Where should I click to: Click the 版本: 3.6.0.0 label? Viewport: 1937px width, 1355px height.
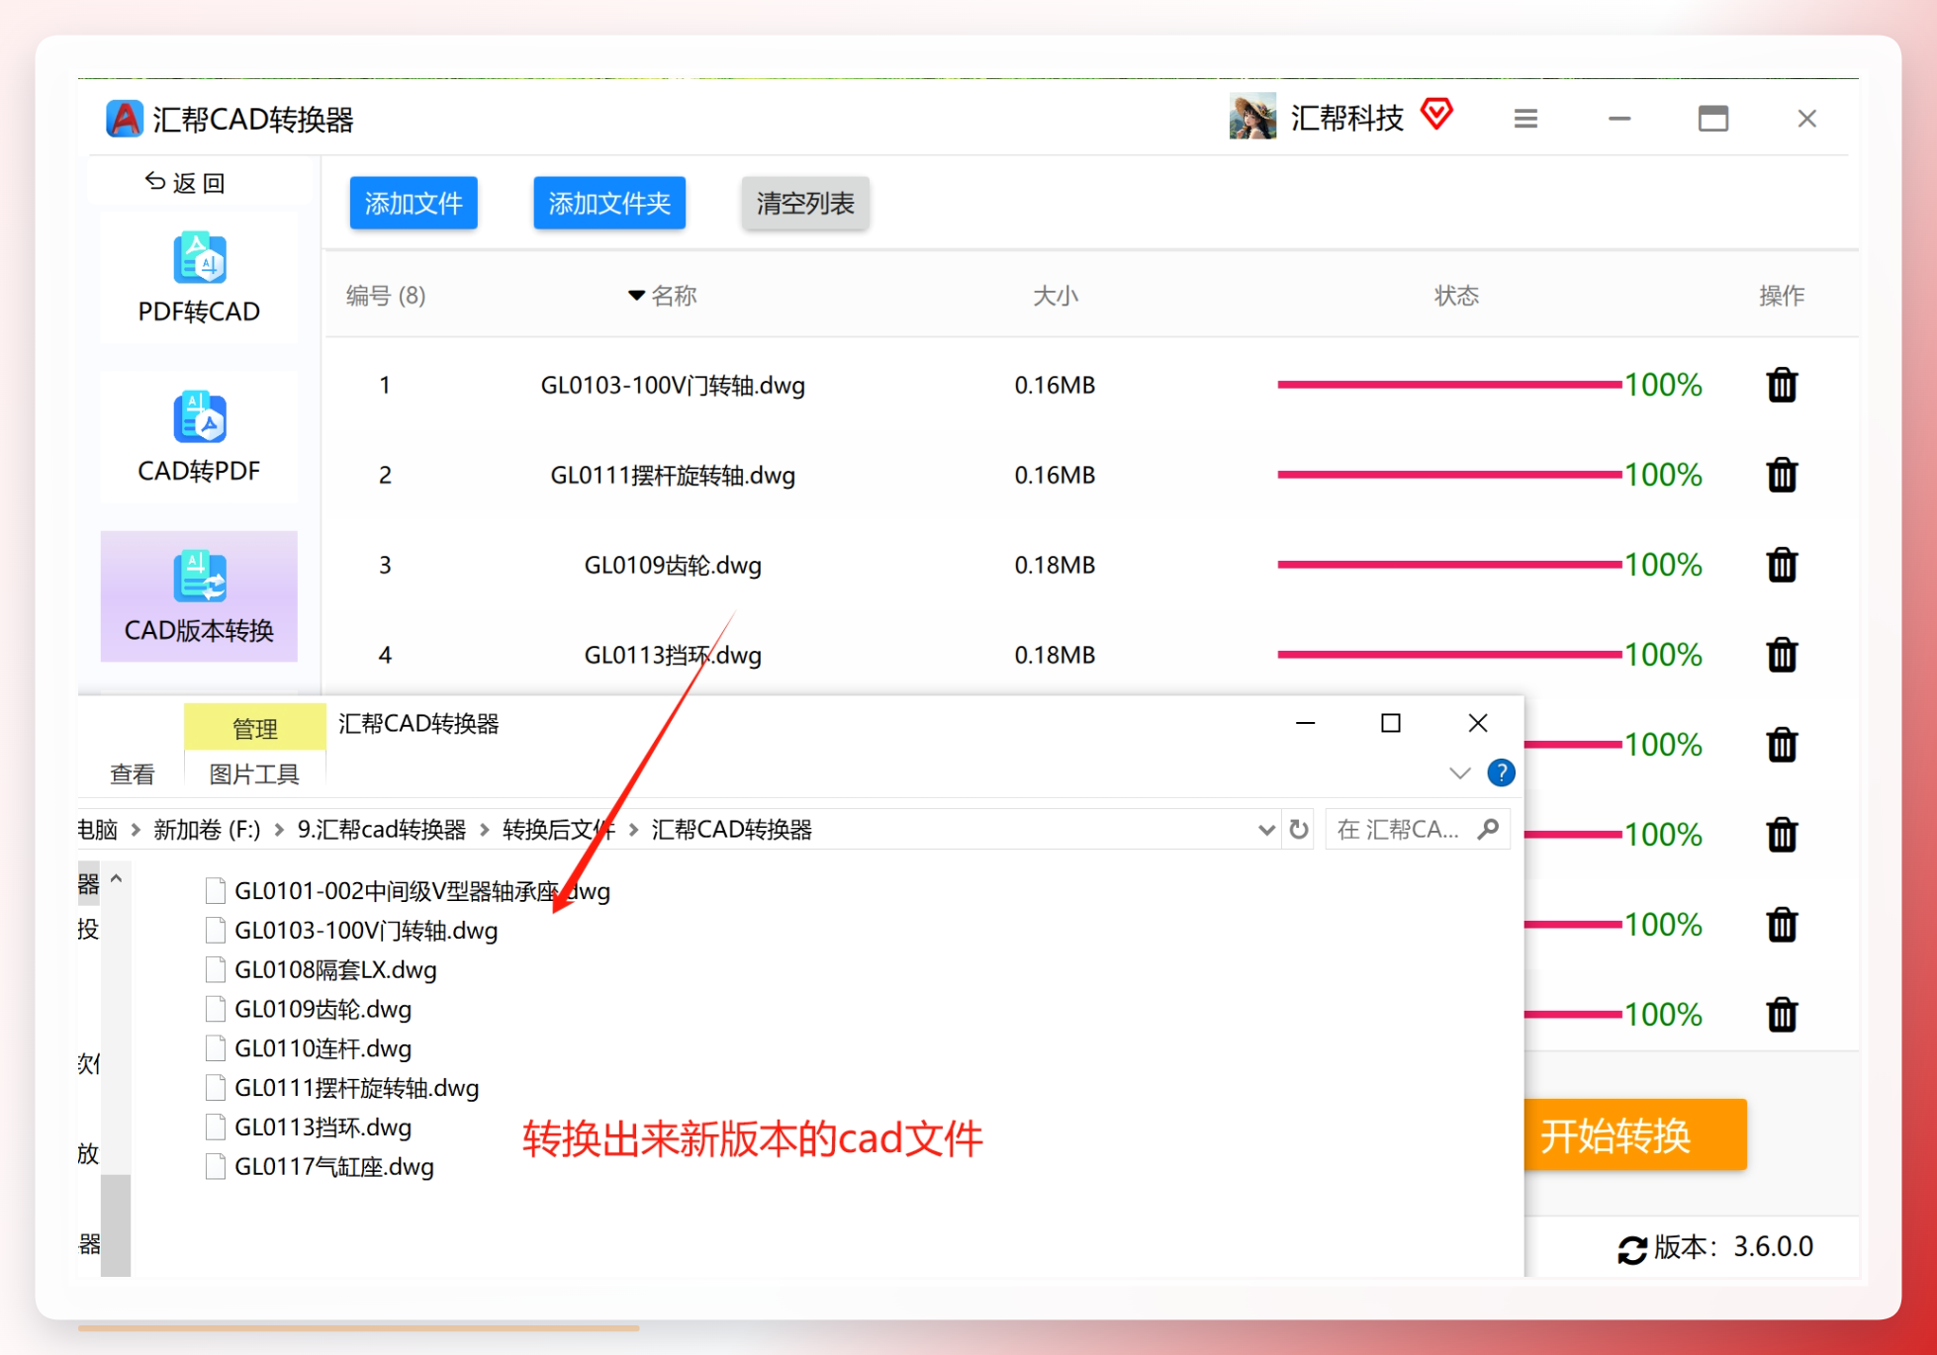pos(1734,1248)
